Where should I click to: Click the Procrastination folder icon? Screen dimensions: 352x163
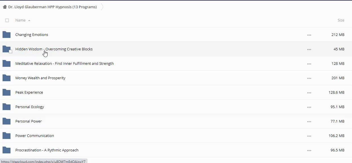click(7, 150)
